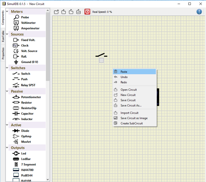Choose Save Circuit as Image entry
The width and height of the screenshot is (206, 182).
coord(135,118)
